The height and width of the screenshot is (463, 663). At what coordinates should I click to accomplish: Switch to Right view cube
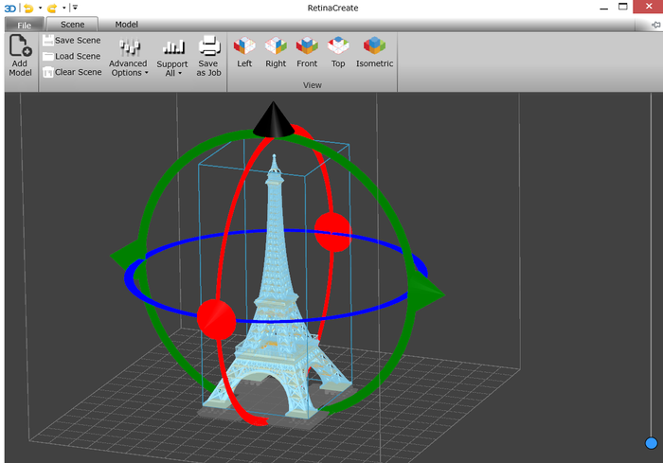pyautogui.click(x=276, y=45)
